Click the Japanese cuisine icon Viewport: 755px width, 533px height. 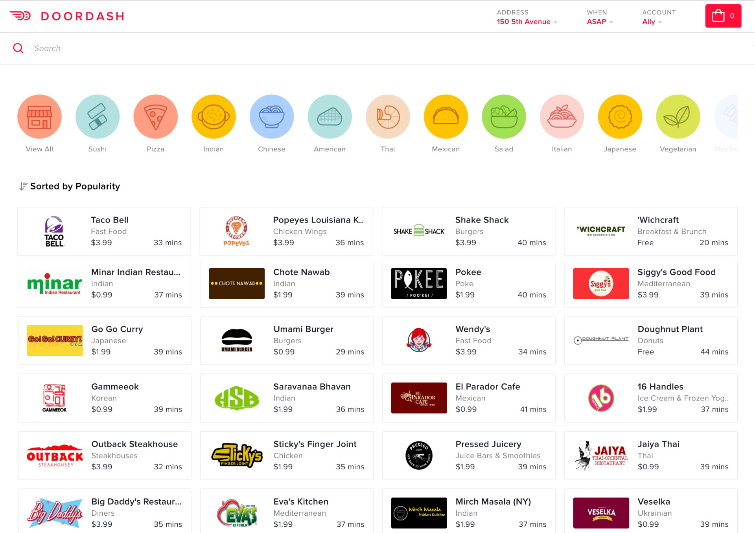tap(620, 117)
